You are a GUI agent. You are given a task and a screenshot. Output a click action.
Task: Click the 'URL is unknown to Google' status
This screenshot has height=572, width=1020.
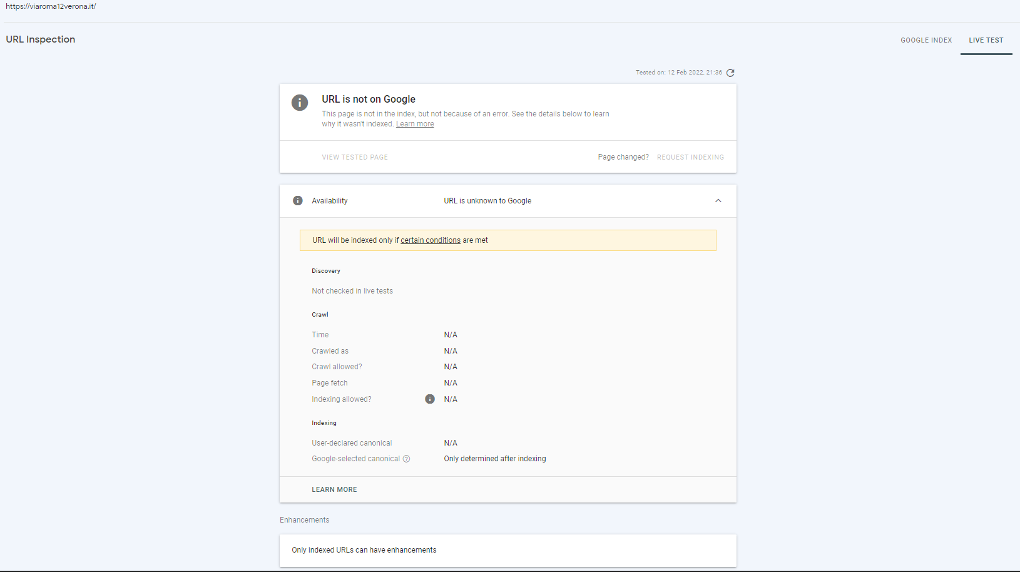487,200
